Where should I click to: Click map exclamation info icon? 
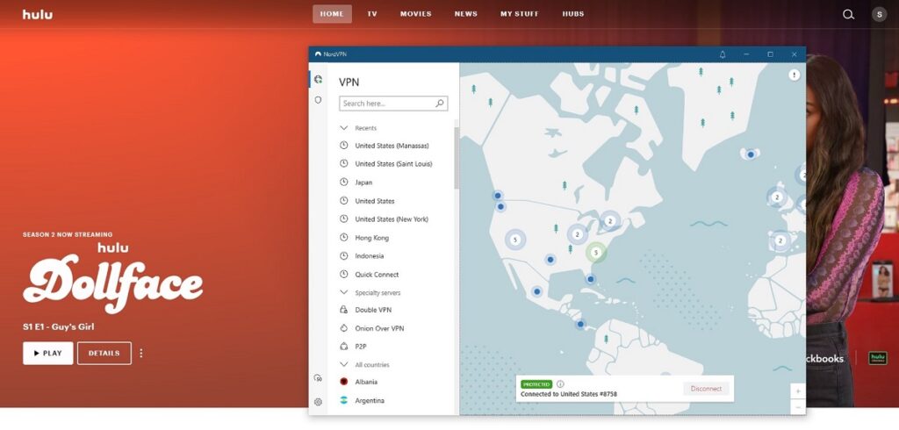794,75
